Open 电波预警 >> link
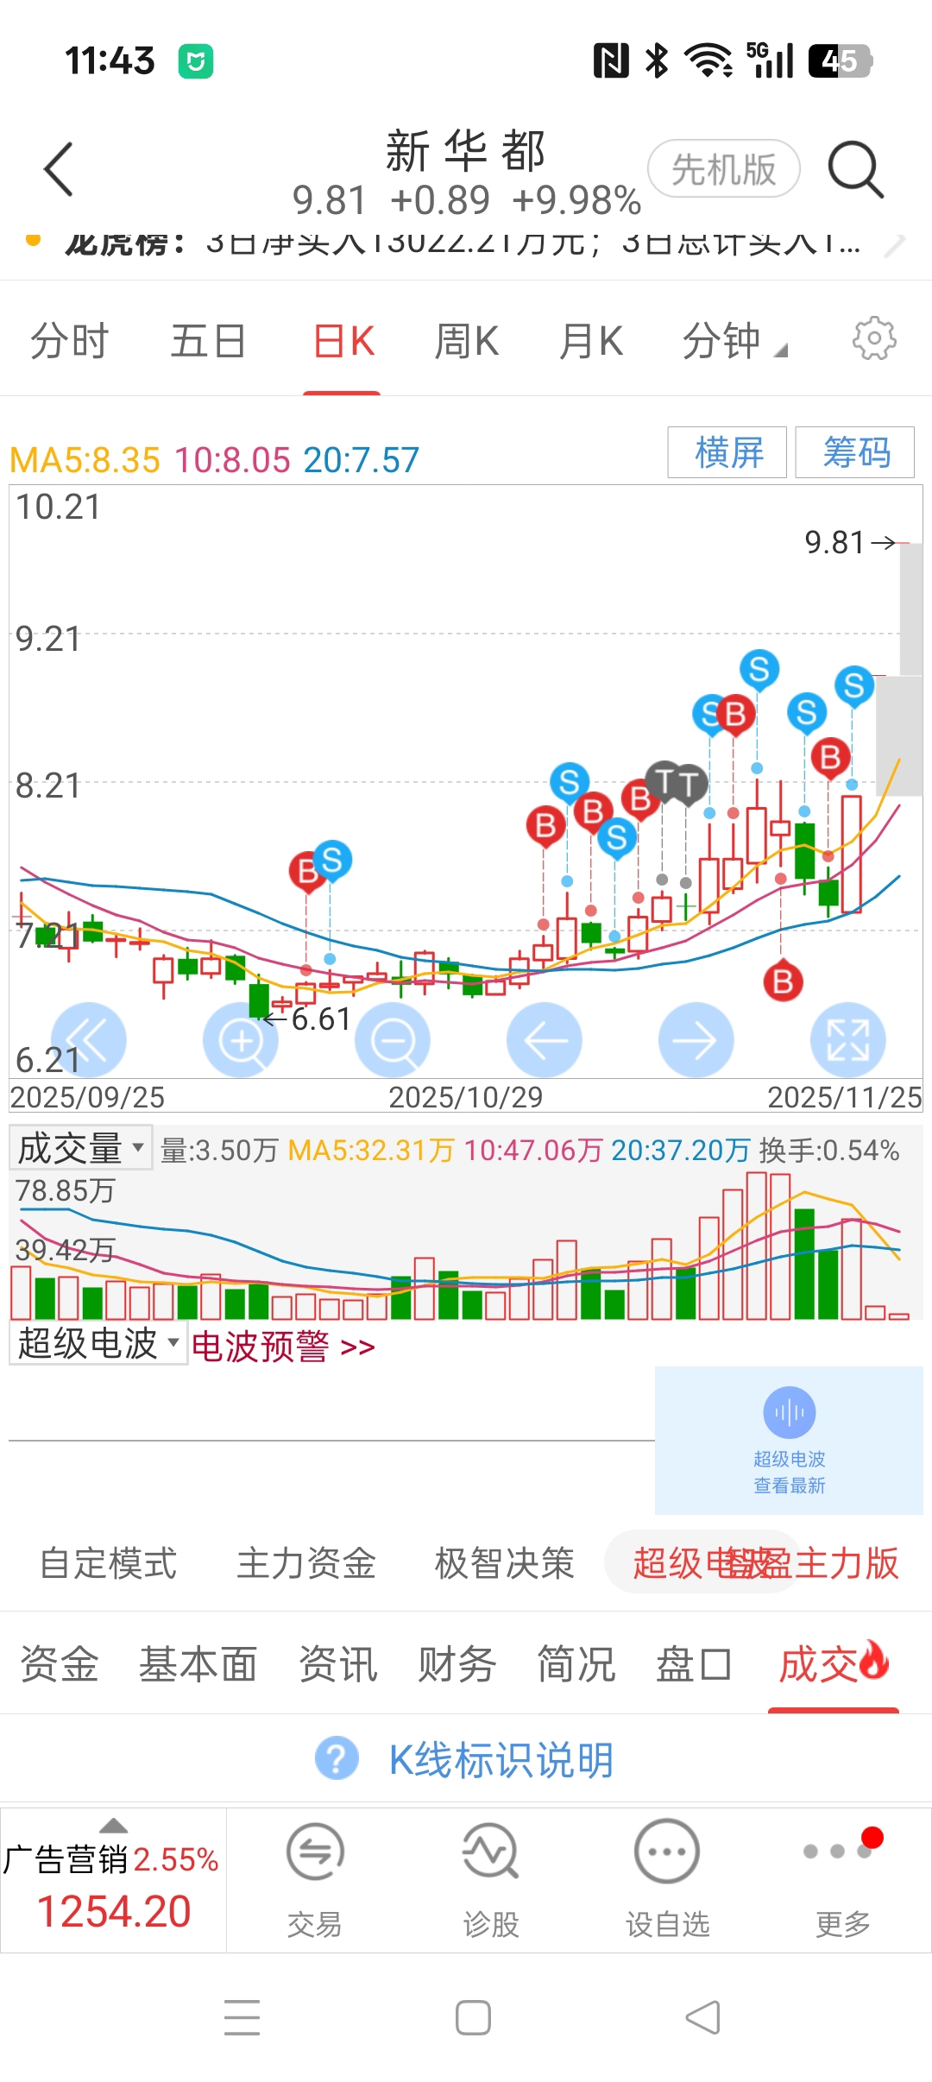Image resolution: width=932 pixels, height=2082 pixels. (x=283, y=1346)
